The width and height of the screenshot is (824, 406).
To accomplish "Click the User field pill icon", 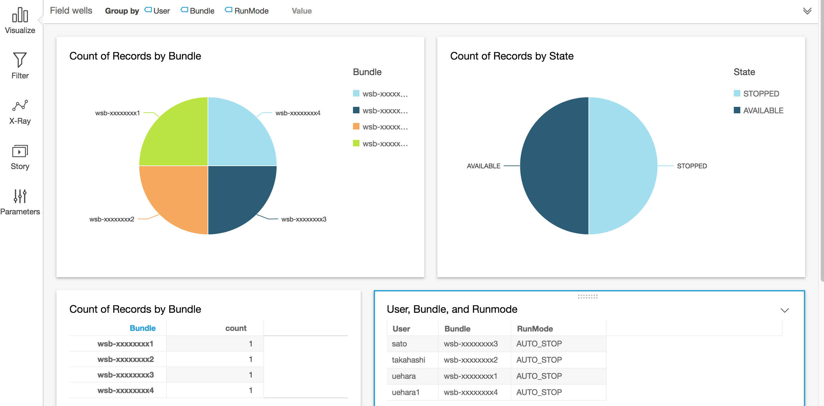I will 148,10.
